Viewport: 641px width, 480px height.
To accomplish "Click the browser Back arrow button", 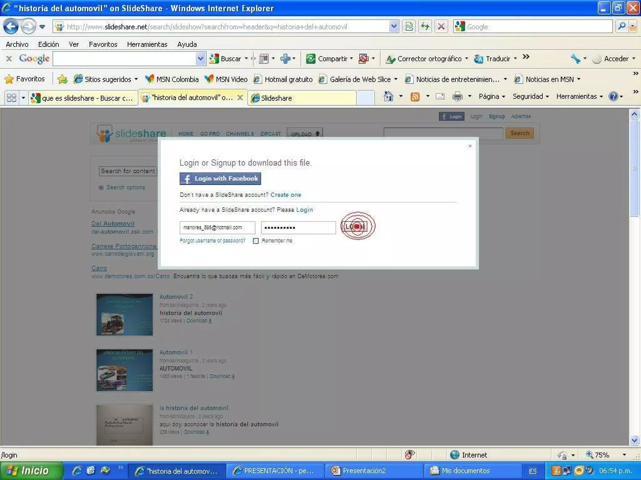I will tap(11, 27).
